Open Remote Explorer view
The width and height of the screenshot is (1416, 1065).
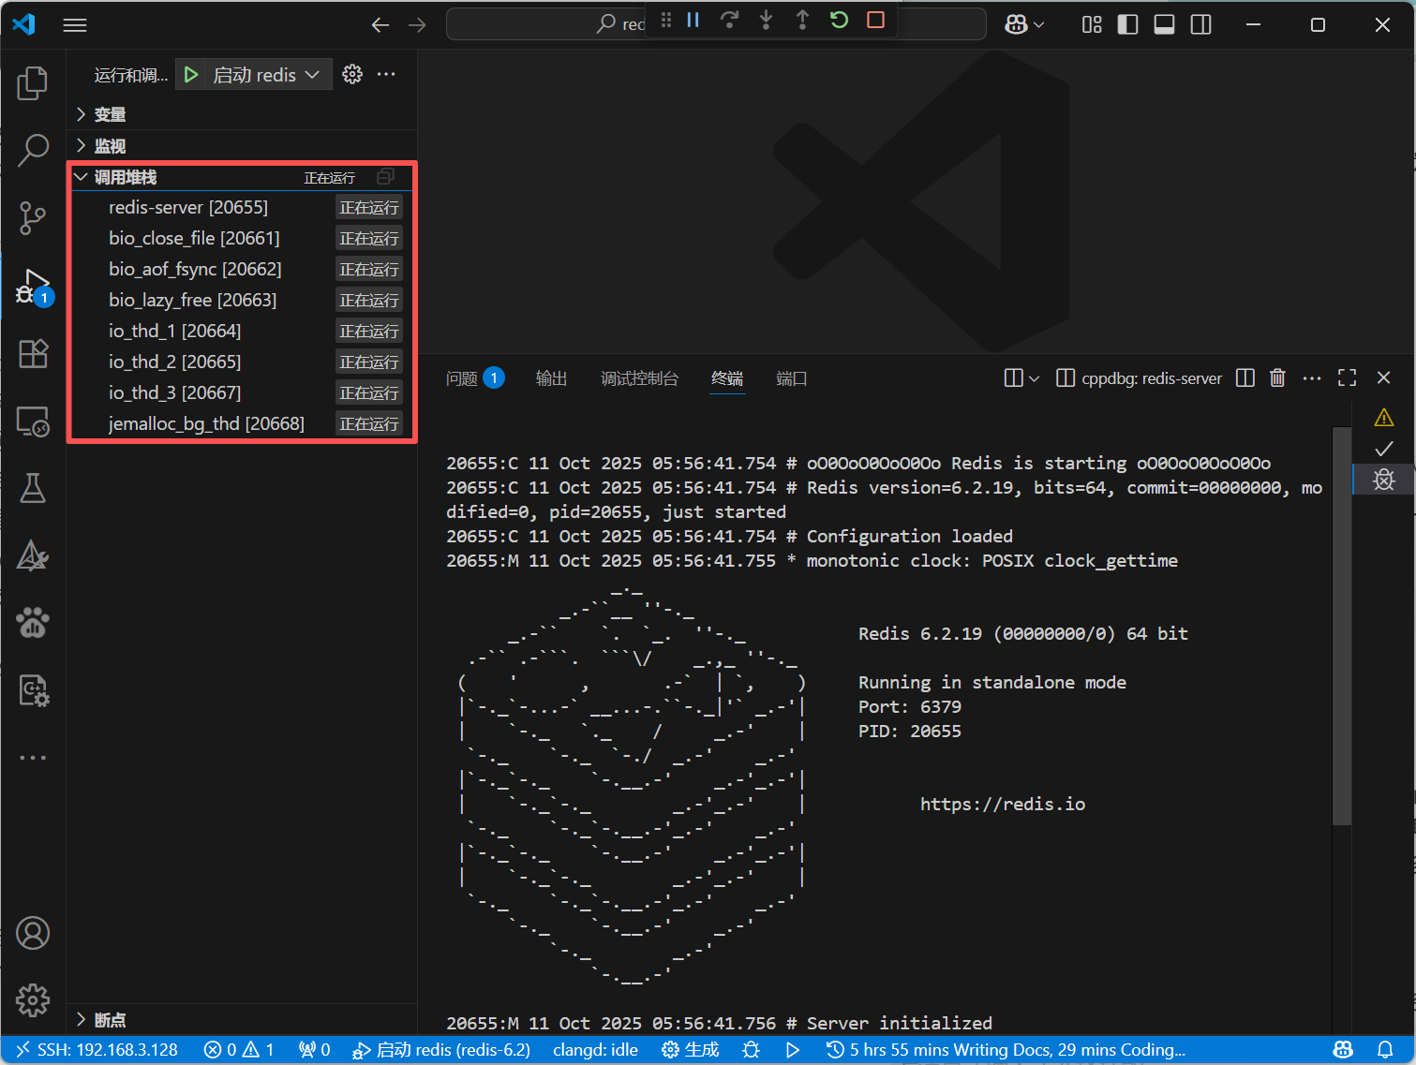click(33, 422)
